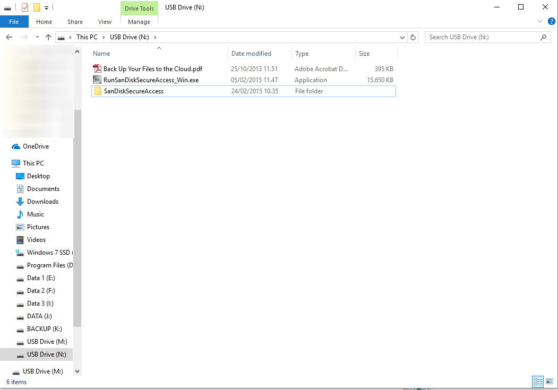Switch to the large icons view button
Viewport: 558px width, 390px height.
tap(550, 382)
